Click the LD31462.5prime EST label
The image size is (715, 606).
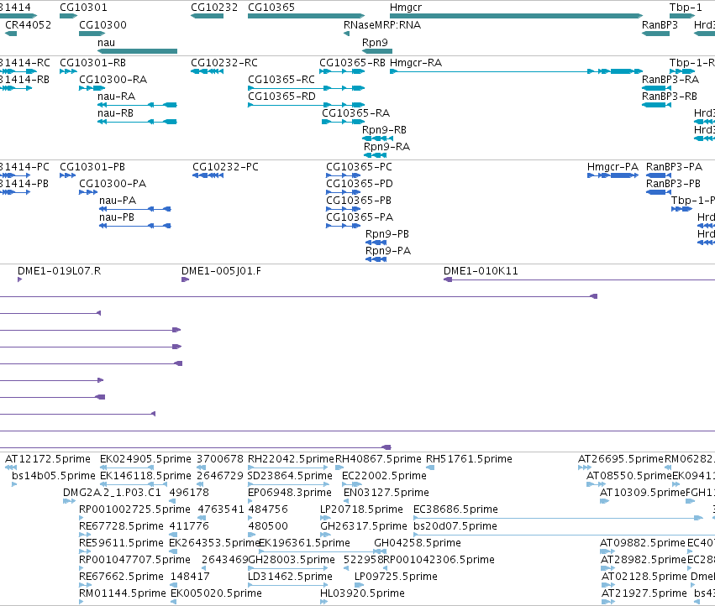coord(290,577)
